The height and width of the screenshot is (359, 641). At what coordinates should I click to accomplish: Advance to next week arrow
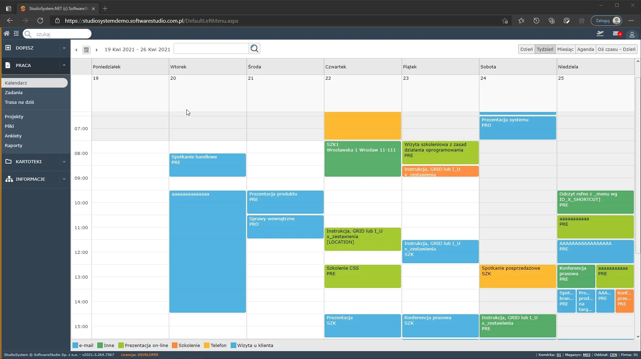[97, 50]
